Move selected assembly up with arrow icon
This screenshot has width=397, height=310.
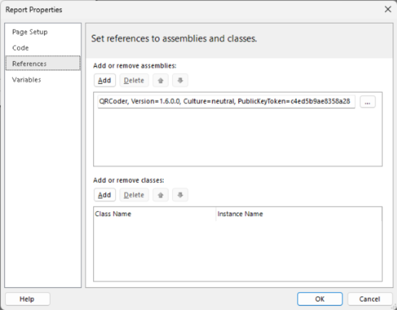click(x=160, y=81)
